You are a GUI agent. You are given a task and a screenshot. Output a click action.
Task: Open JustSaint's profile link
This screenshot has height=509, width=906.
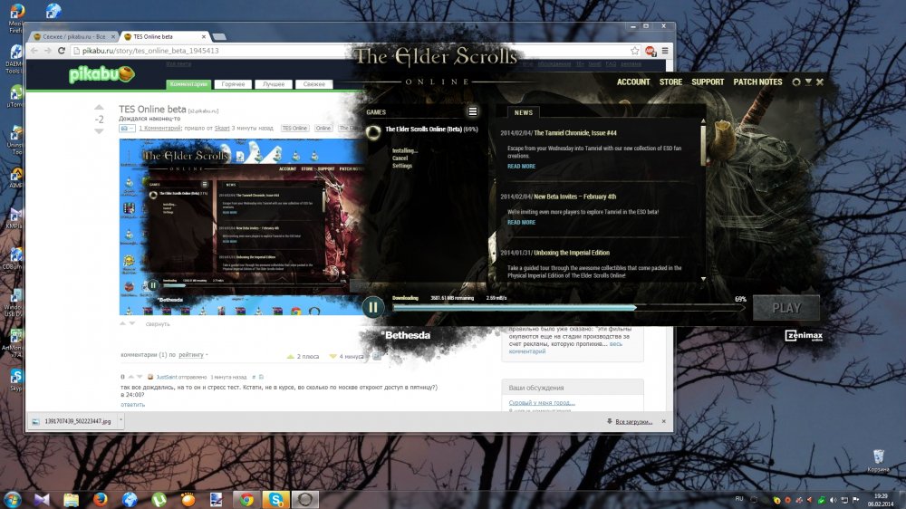tap(167, 378)
